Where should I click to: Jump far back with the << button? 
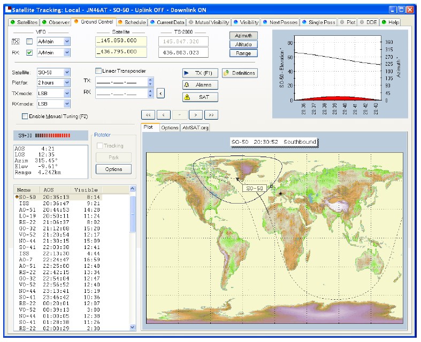coord(148,115)
